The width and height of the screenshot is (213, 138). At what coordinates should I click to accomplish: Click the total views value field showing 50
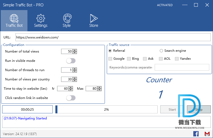coord(67,51)
